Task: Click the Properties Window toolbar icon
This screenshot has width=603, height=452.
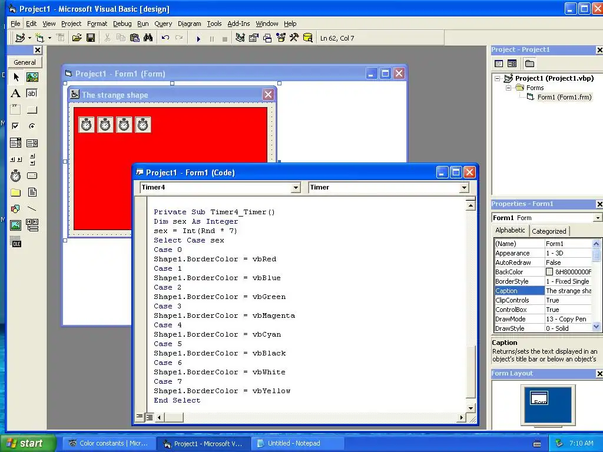Action: tap(253, 38)
